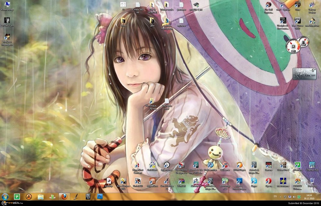Select the GOM Player shortcut

[x=239, y=165]
